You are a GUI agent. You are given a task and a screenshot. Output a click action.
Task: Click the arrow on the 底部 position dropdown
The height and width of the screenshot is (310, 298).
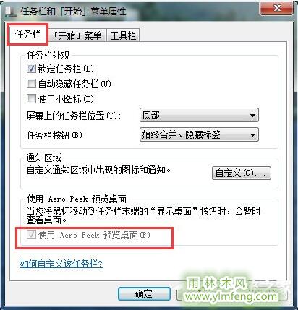coord(252,115)
